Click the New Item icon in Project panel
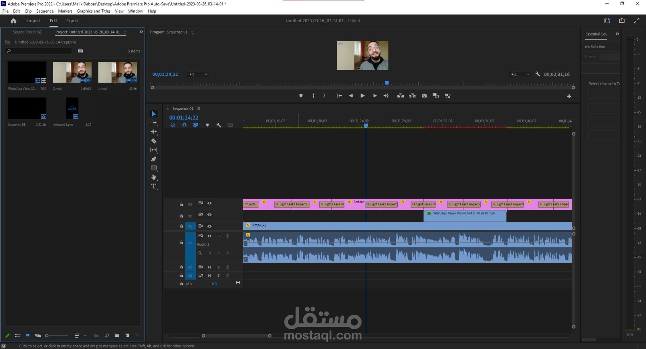 (x=127, y=335)
